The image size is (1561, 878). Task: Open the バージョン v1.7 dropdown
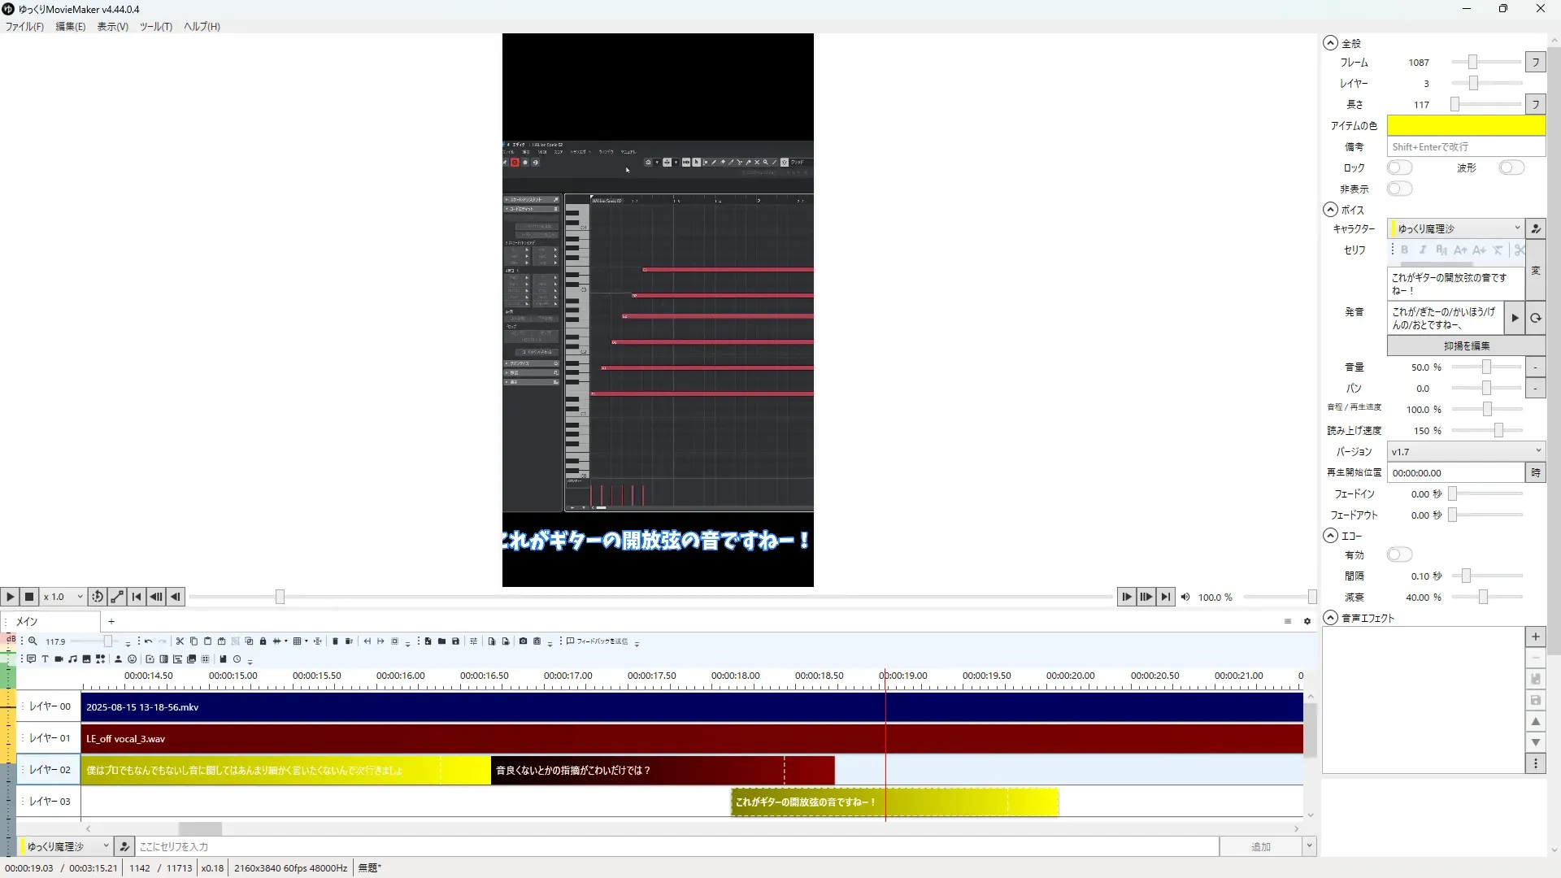(1465, 451)
